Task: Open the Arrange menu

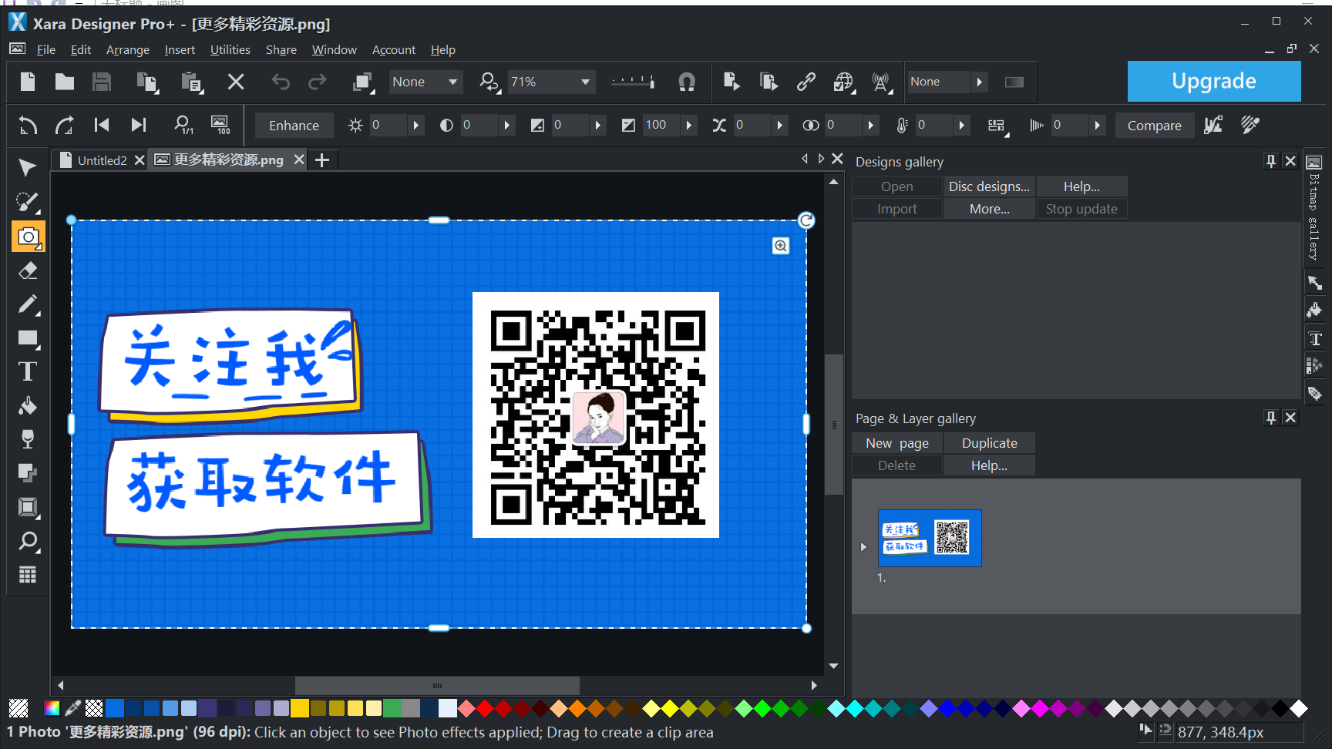Action: [x=128, y=49]
